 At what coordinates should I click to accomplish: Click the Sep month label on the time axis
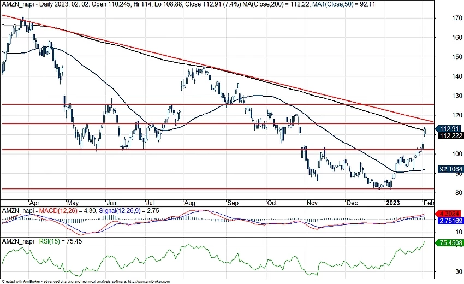tap(233, 203)
